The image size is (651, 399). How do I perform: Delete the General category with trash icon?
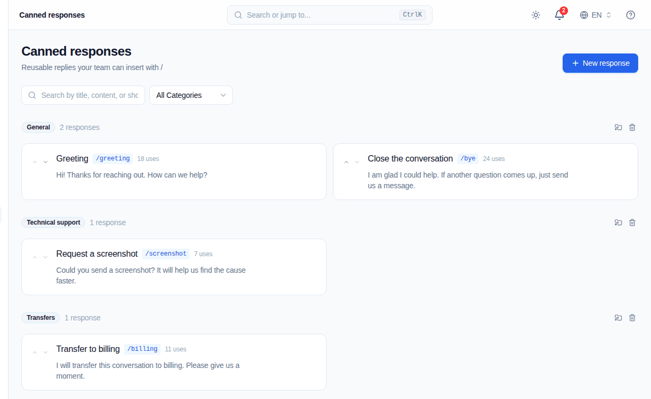tap(632, 127)
